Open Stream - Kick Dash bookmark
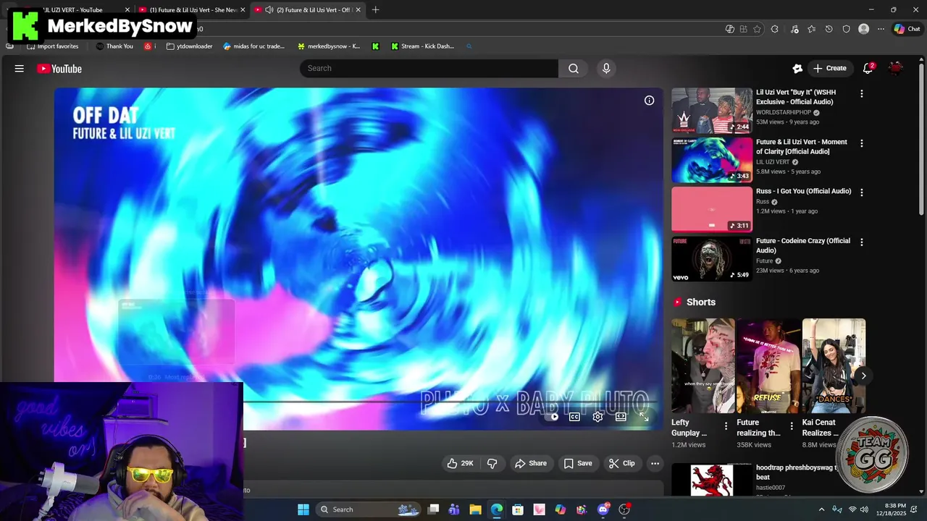 click(x=423, y=46)
